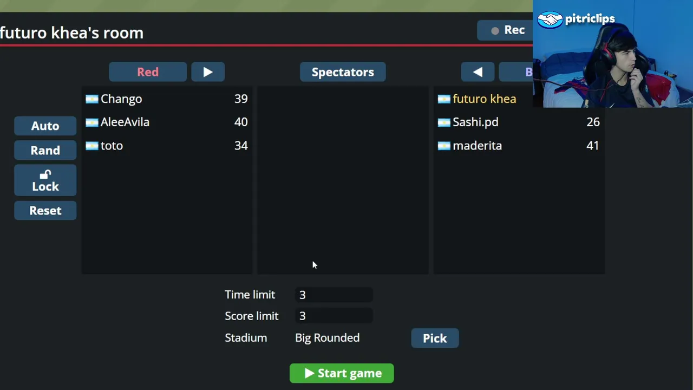Reset the team assignments

click(45, 211)
